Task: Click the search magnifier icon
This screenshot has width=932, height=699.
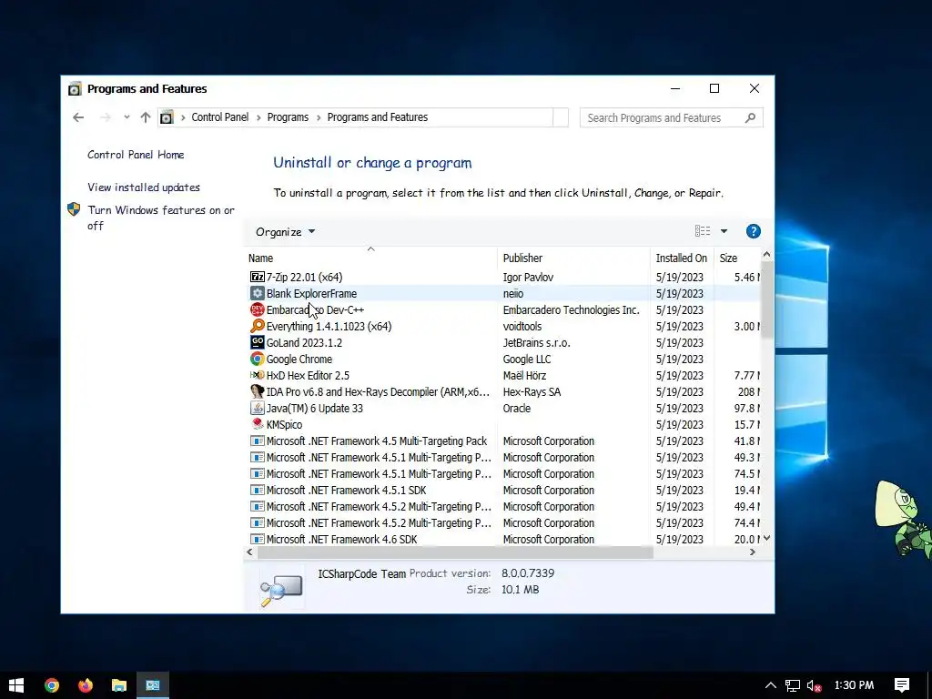Action: (750, 117)
